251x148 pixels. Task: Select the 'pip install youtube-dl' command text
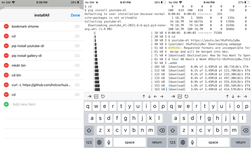click(28, 46)
